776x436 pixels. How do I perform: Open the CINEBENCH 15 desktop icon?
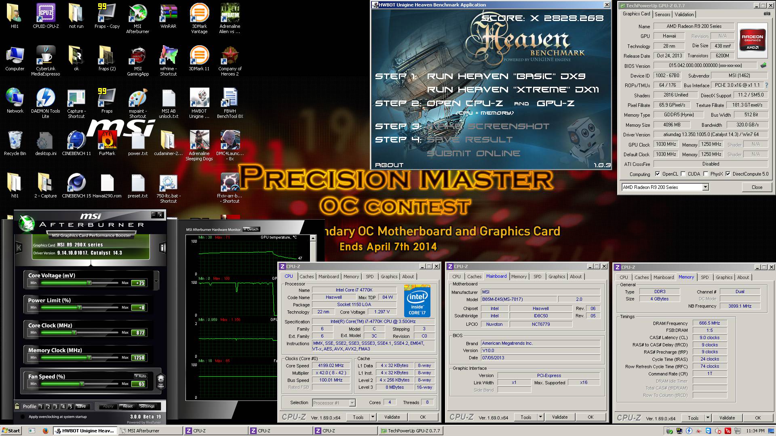click(x=76, y=186)
